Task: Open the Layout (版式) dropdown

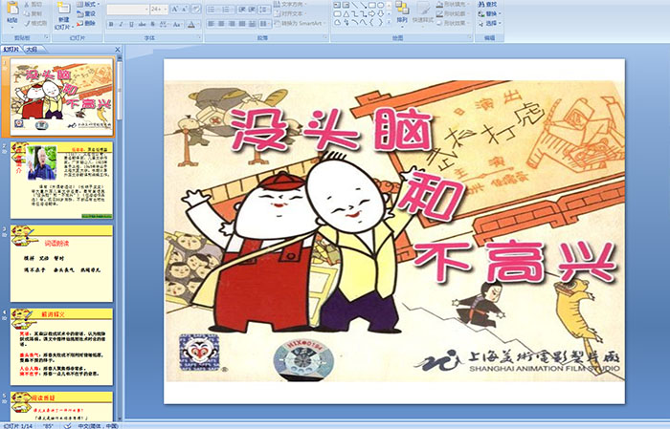Action: (88, 4)
